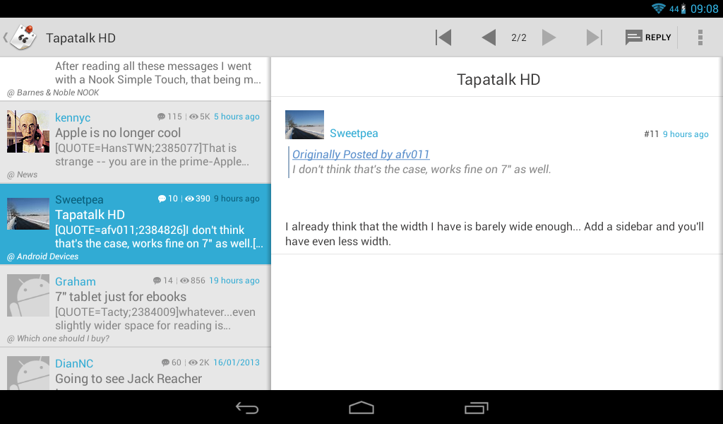Select the highlighted 'Tapatalk HD' thread title

(x=90, y=215)
